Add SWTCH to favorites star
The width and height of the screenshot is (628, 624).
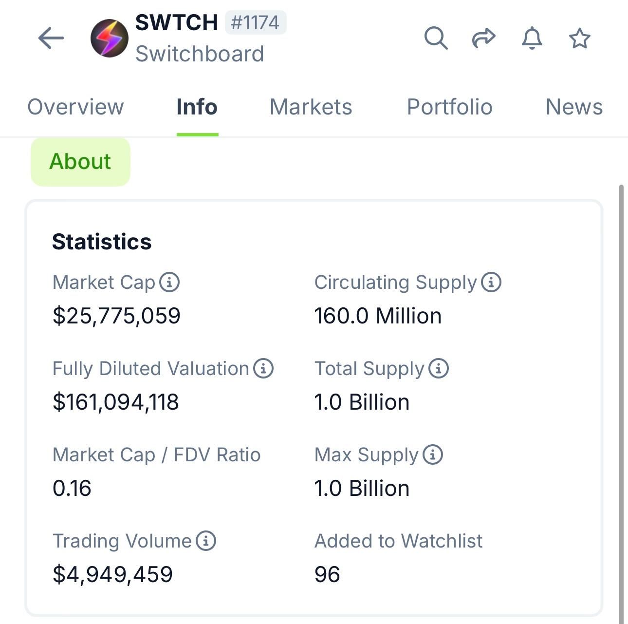(579, 38)
